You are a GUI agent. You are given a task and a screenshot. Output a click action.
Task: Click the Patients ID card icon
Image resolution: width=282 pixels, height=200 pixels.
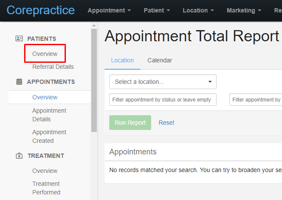19,38
